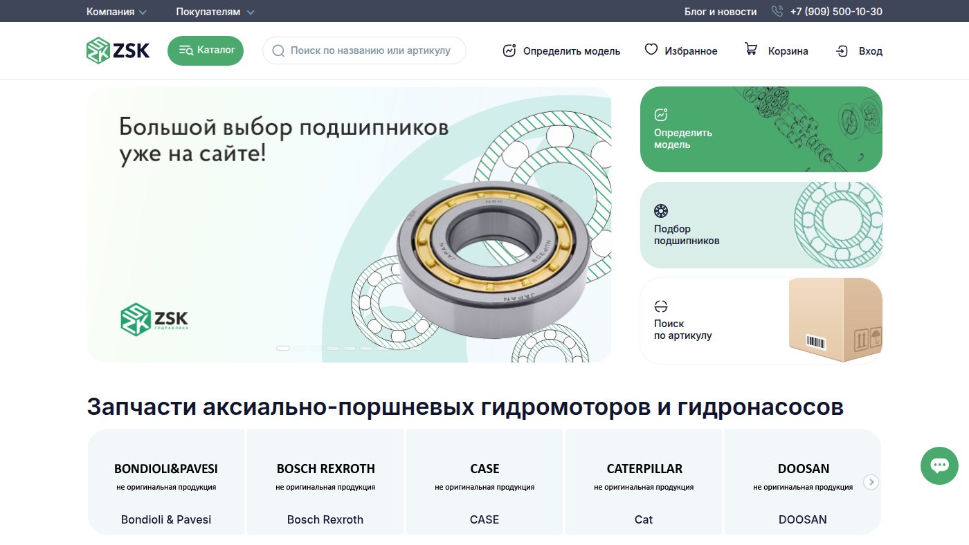The width and height of the screenshot is (969, 545).
Task: Open the CATERPILLAR brand card
Action: click(644, 481)
